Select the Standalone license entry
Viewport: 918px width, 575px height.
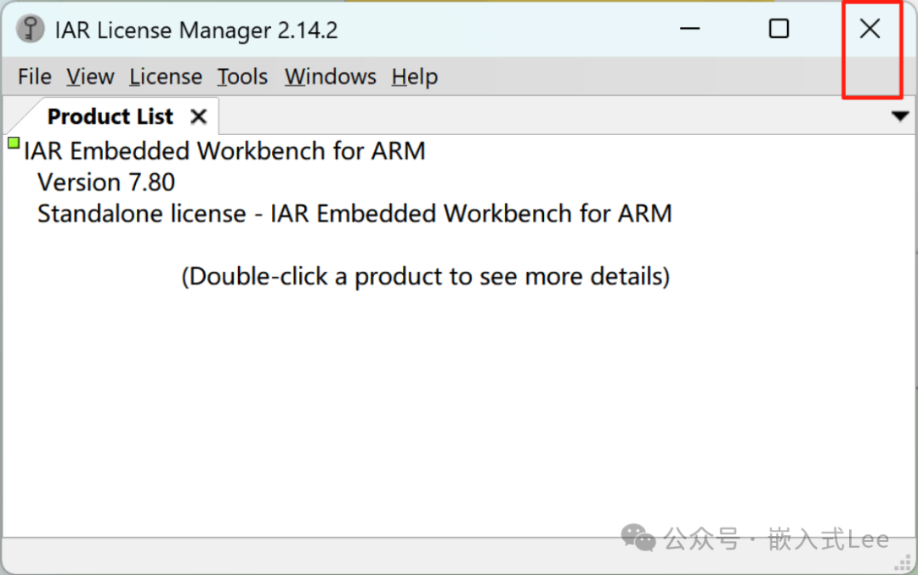(354, 213)
